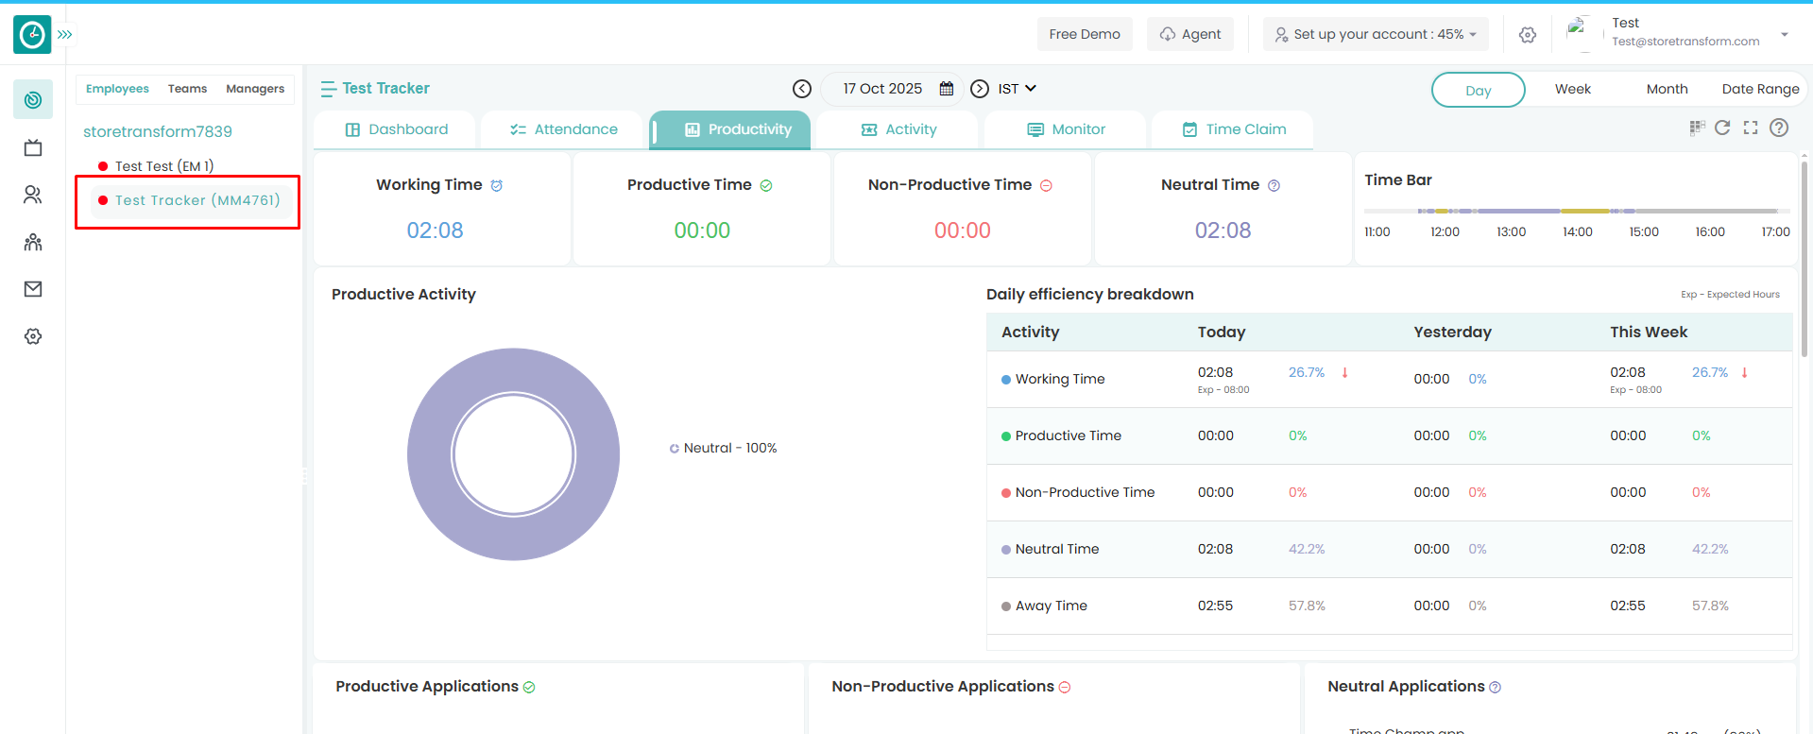Open the Time Claim tab
The width and height of the screenshot is (1813, 734).
tap(1233, 129)
